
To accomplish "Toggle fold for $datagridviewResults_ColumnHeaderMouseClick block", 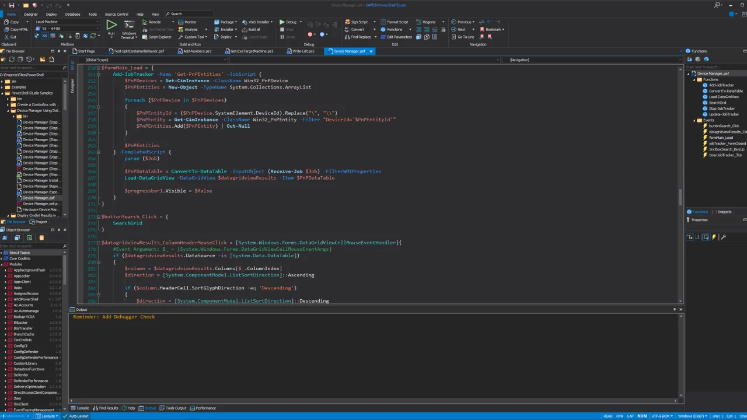I will point(98,242).
